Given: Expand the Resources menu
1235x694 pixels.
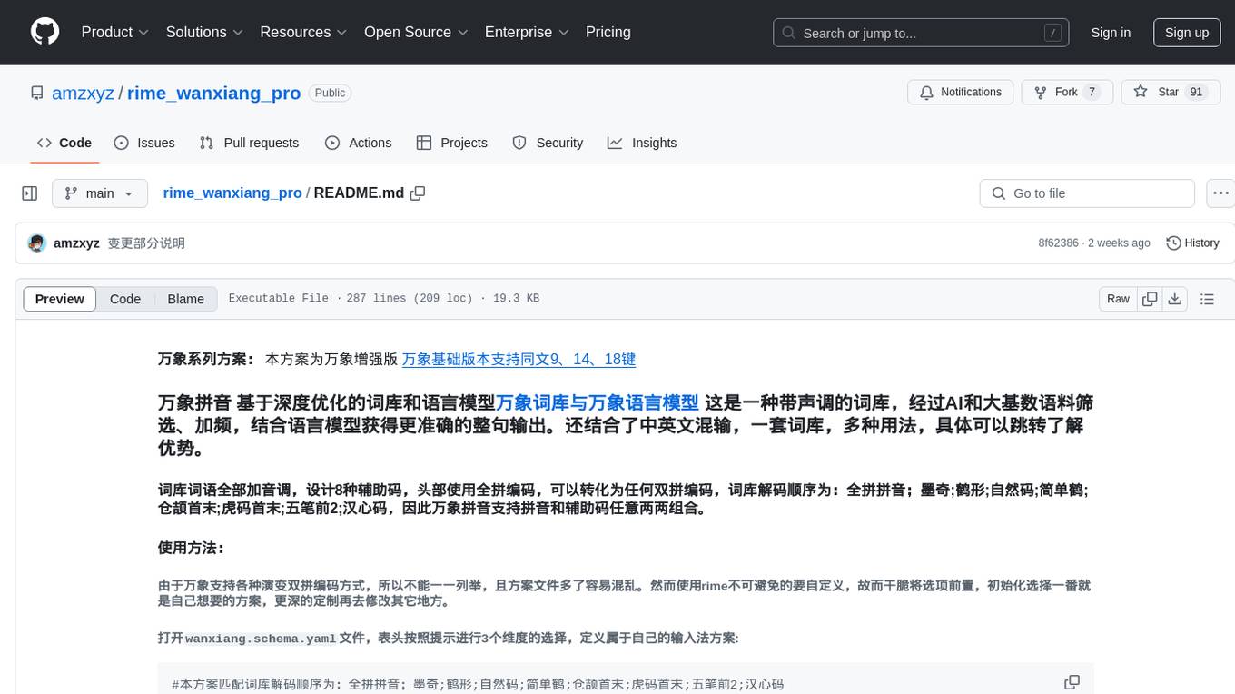Looking at the screenshot, I should [x=303, y=32].
